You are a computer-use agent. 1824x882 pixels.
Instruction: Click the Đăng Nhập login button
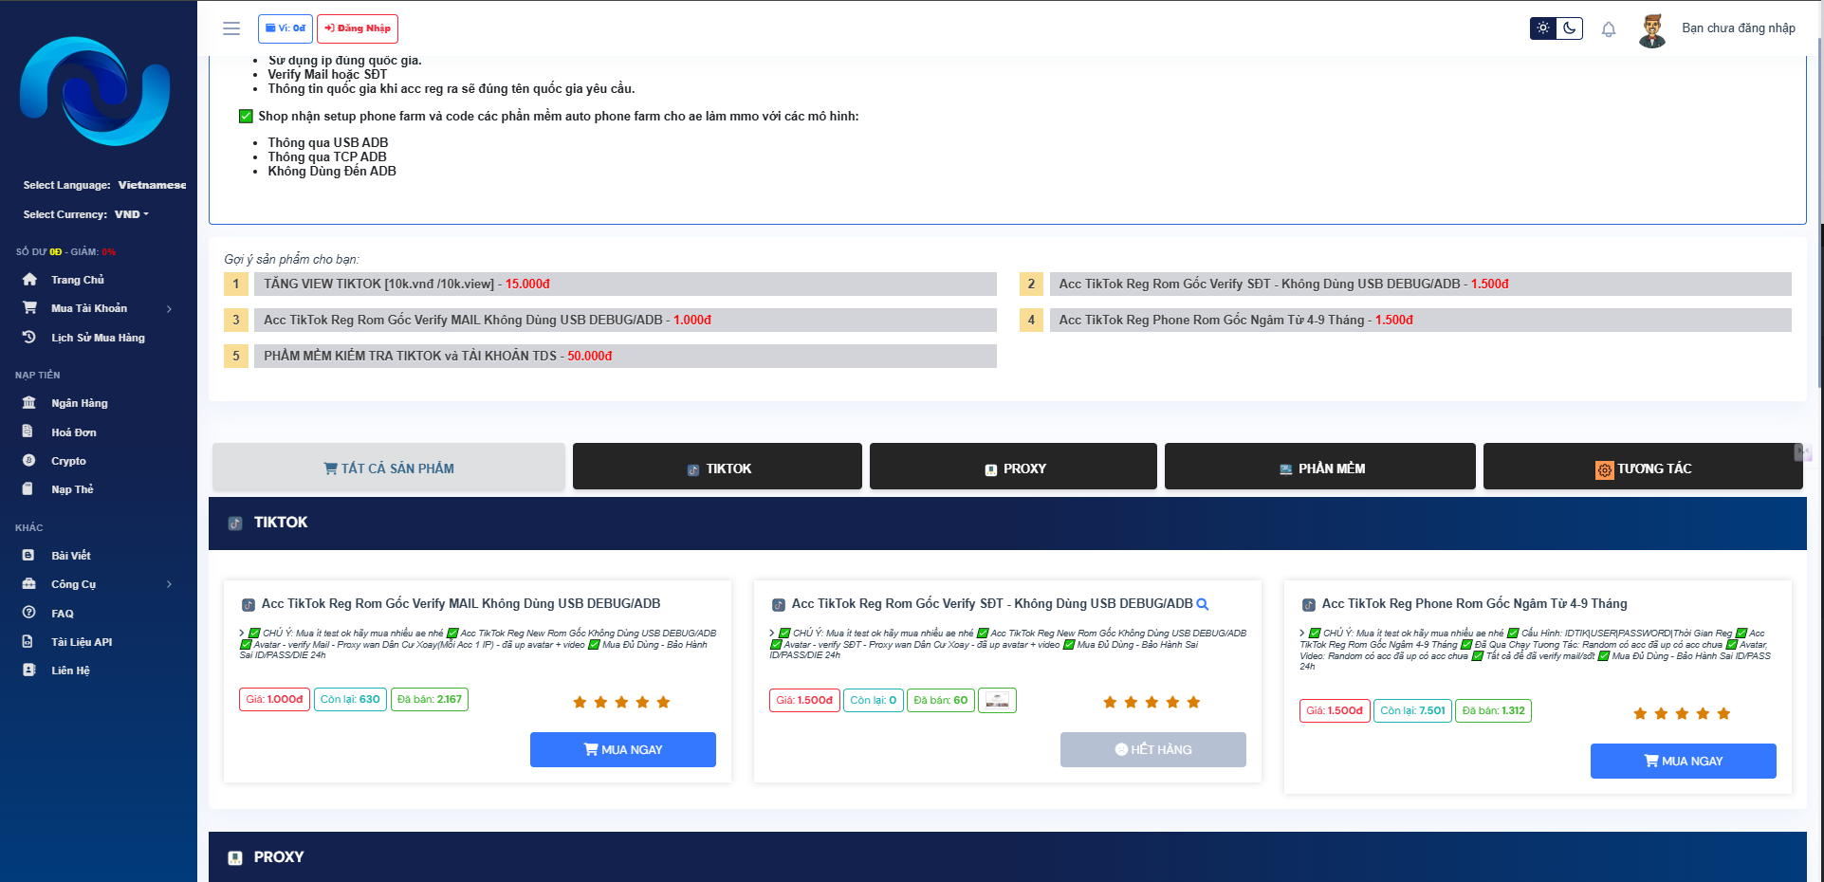pos(358,28)
